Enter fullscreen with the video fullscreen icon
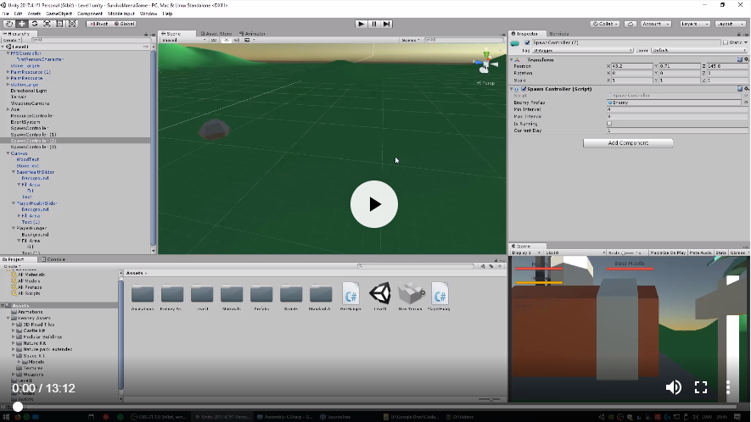This screenshot has height=422, width=751. (x=701, y=387)
